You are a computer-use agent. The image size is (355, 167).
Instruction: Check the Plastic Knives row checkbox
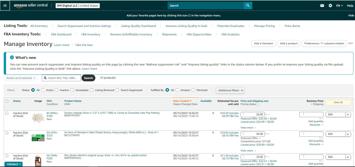7,133
